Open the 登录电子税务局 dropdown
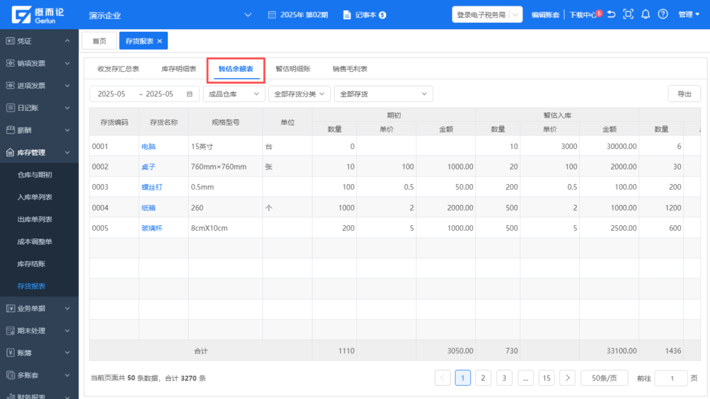 pyautogui.click(x=487, y=15)
